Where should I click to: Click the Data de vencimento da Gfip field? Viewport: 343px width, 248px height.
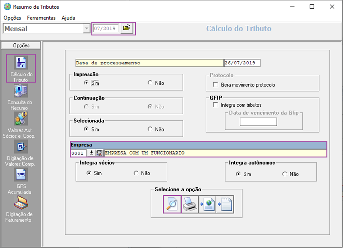click(x=258, y=122)
